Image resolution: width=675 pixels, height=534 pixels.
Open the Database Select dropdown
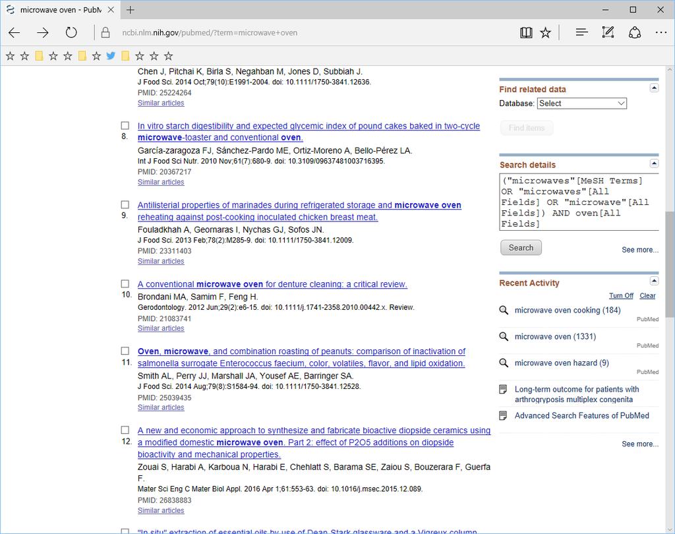(582, 104)
